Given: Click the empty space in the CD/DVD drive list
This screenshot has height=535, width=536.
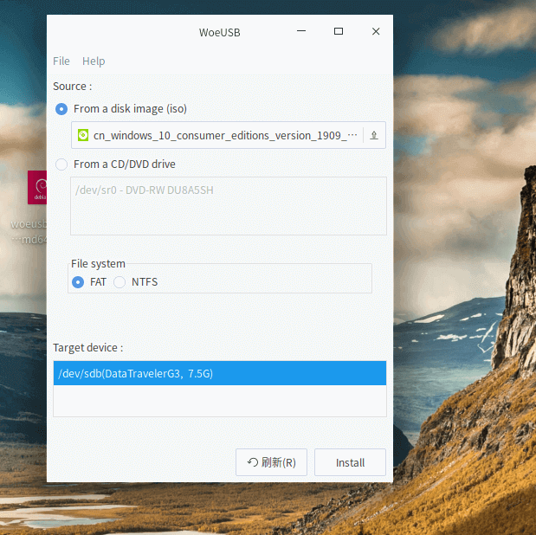Looking at the screenshot, I should pyautogui.click(x=228, y=216).
